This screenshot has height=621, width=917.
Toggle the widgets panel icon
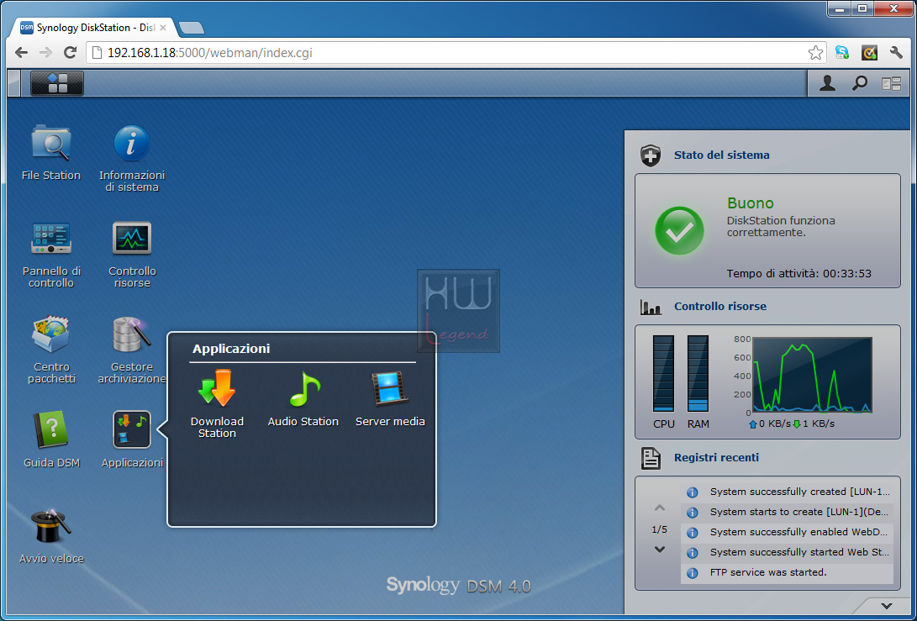click(891, 84)
